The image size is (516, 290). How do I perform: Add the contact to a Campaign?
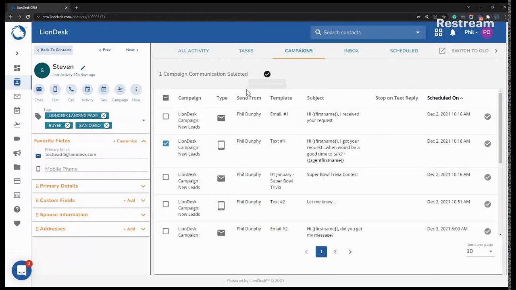120,89
